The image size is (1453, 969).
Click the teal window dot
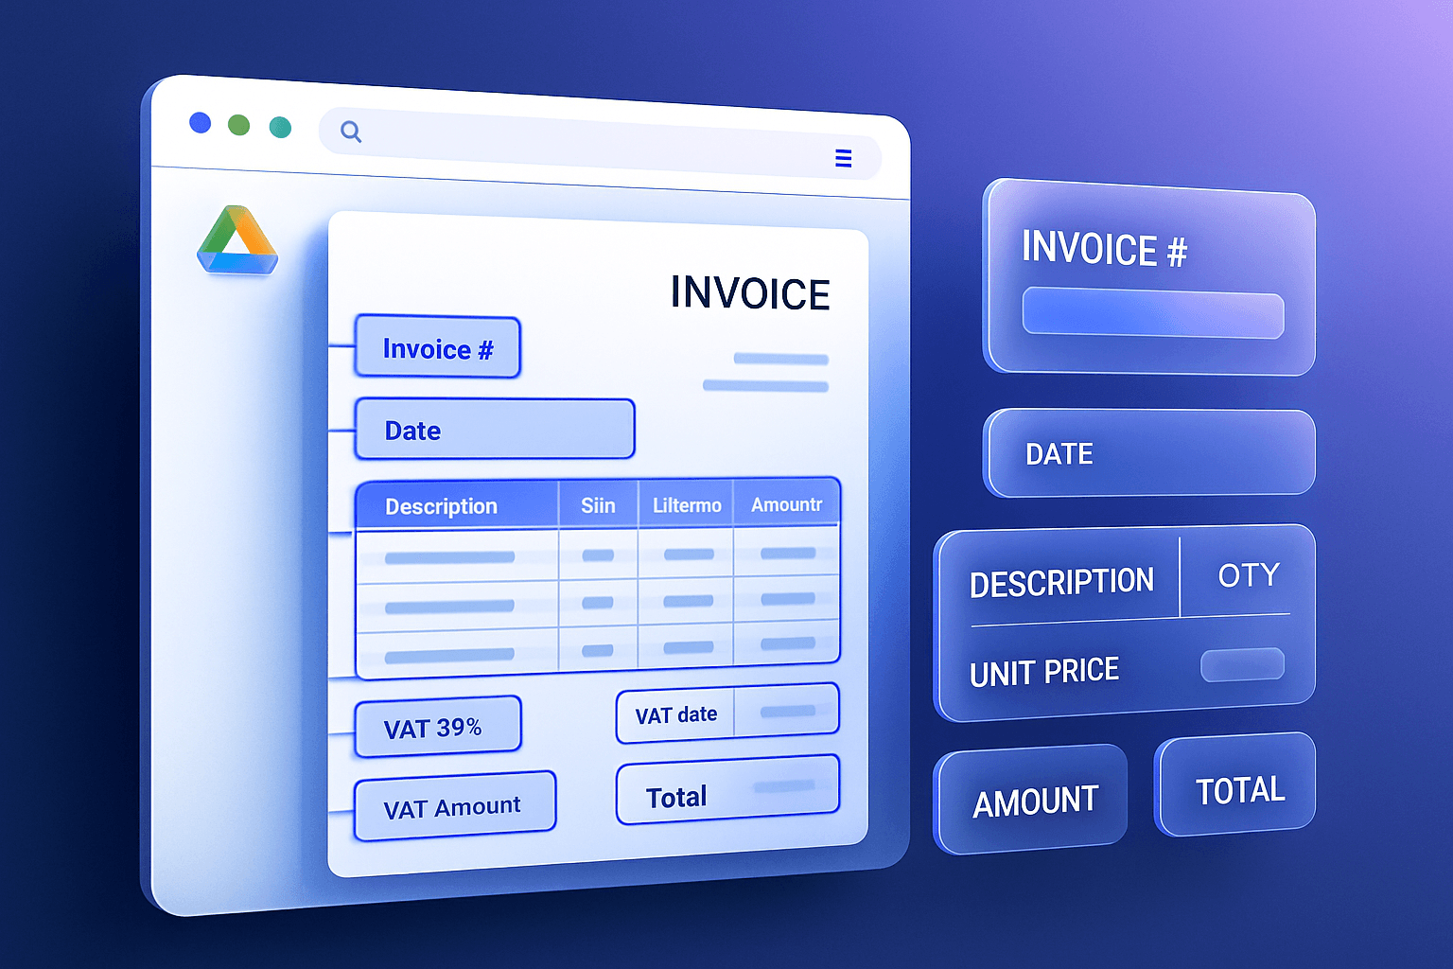(x=280, y=127)
